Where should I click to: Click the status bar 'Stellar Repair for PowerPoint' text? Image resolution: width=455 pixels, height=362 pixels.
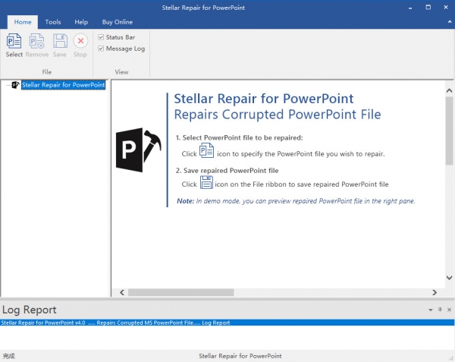click(240, 356)
